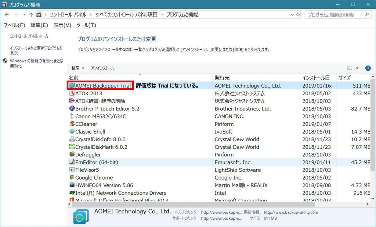Click the ATOK辞書・辞典の削除 icon

72,101
